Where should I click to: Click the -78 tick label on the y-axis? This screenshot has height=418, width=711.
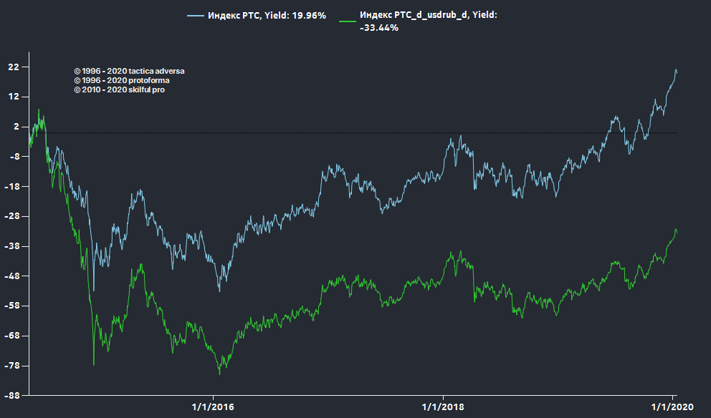(x=13, y=366)
